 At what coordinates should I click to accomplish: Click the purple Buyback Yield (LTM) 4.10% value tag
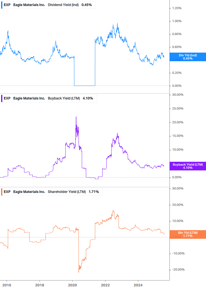(x=188, y=166)
